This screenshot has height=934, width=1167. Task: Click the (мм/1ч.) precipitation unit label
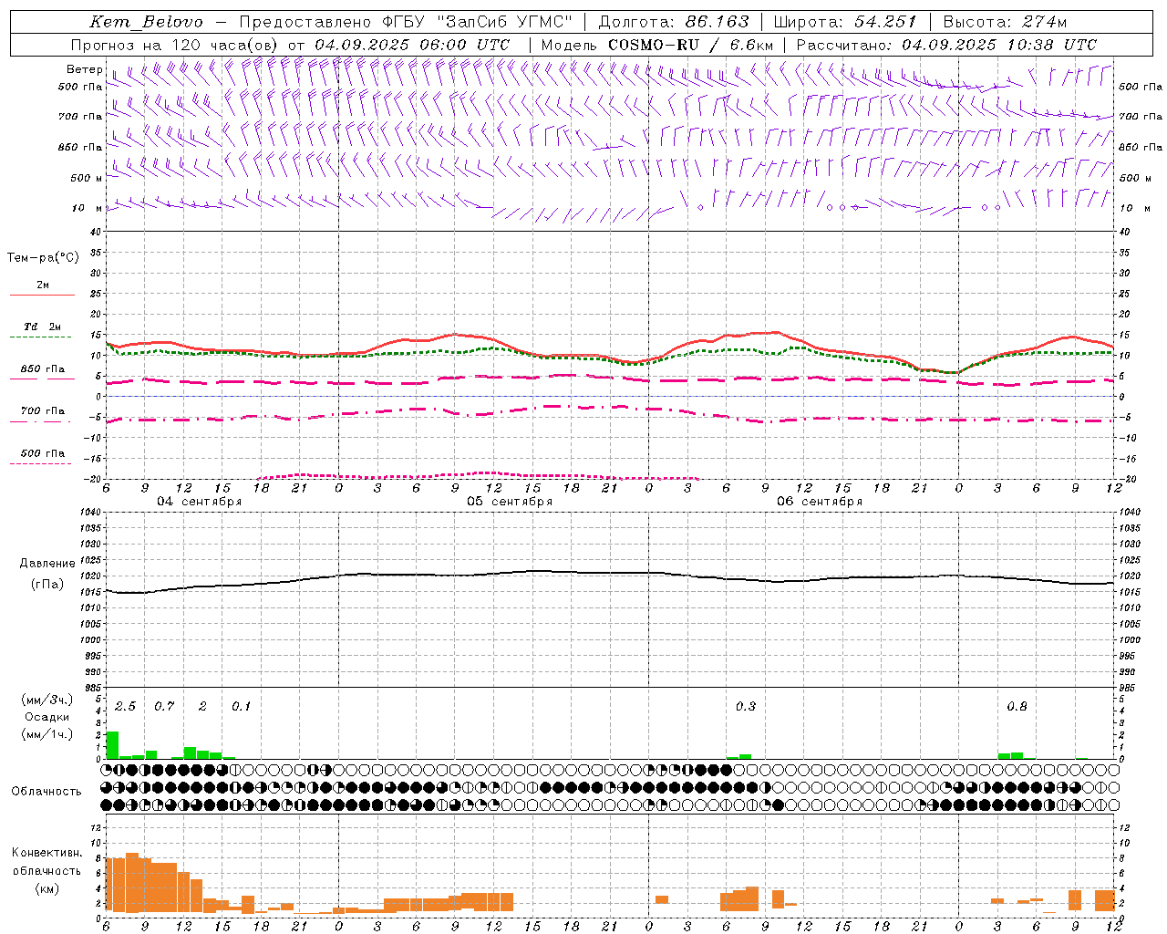tap(47, 734)
